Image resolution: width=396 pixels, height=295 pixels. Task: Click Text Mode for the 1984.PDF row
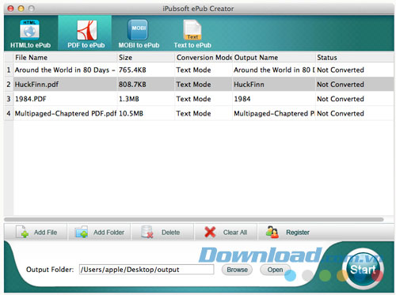193,99
